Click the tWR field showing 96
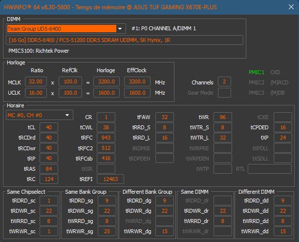The image size is (299, 242). tap(222, 117)
